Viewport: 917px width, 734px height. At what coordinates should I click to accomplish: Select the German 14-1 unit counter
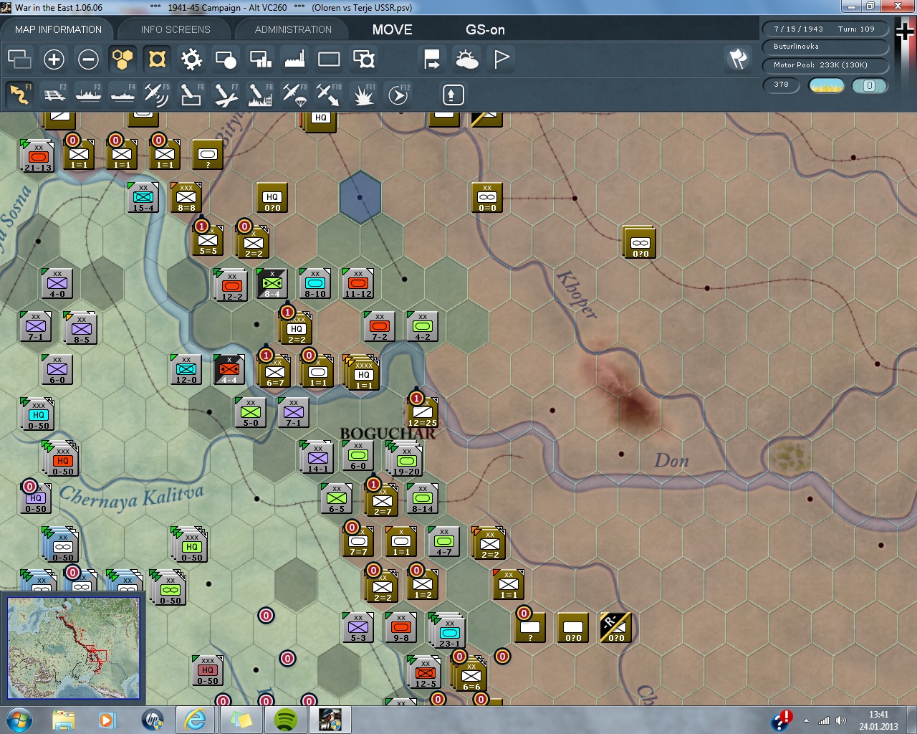tap(317, 457)
